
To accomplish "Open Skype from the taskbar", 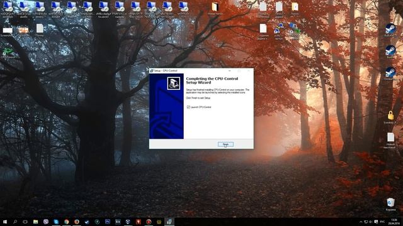I will tap(56, 222).
